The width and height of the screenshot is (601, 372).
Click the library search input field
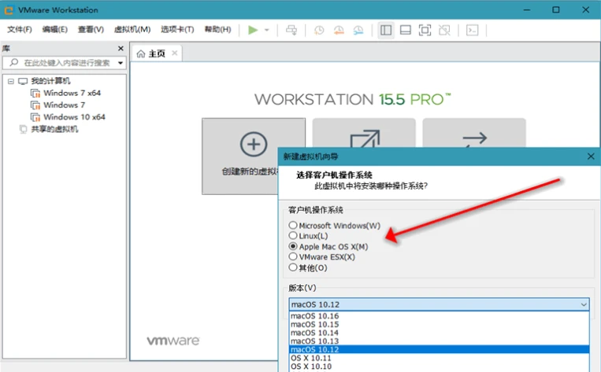click(63, 63)
